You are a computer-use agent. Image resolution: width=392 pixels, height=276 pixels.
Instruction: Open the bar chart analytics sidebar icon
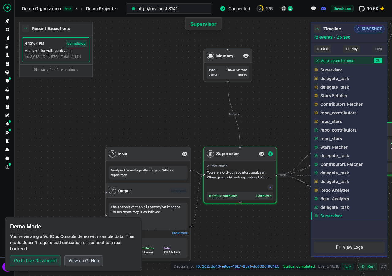7,38
